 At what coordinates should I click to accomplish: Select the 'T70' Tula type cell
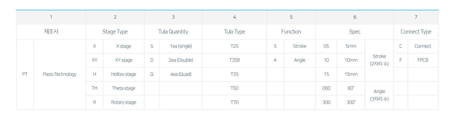[234, 102]
